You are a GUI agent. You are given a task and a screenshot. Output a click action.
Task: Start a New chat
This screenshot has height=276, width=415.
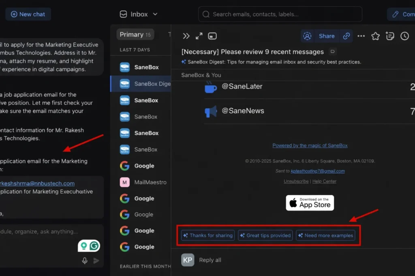coord(28,14)
